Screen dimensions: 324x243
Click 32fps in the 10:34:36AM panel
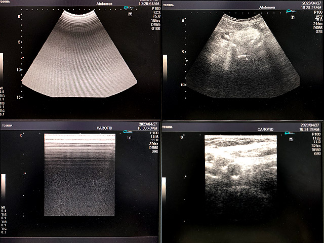[316, 146]
